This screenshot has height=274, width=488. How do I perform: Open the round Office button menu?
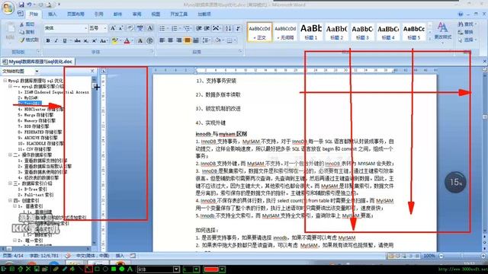click(x=8, y=8)
